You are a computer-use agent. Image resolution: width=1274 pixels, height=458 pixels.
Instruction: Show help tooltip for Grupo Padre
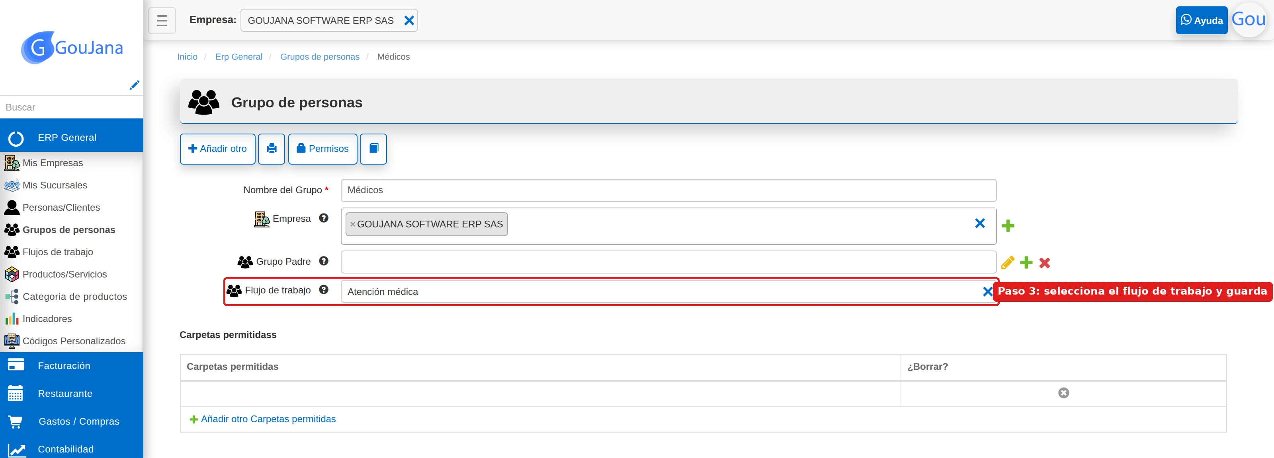(x=323, y=261)
